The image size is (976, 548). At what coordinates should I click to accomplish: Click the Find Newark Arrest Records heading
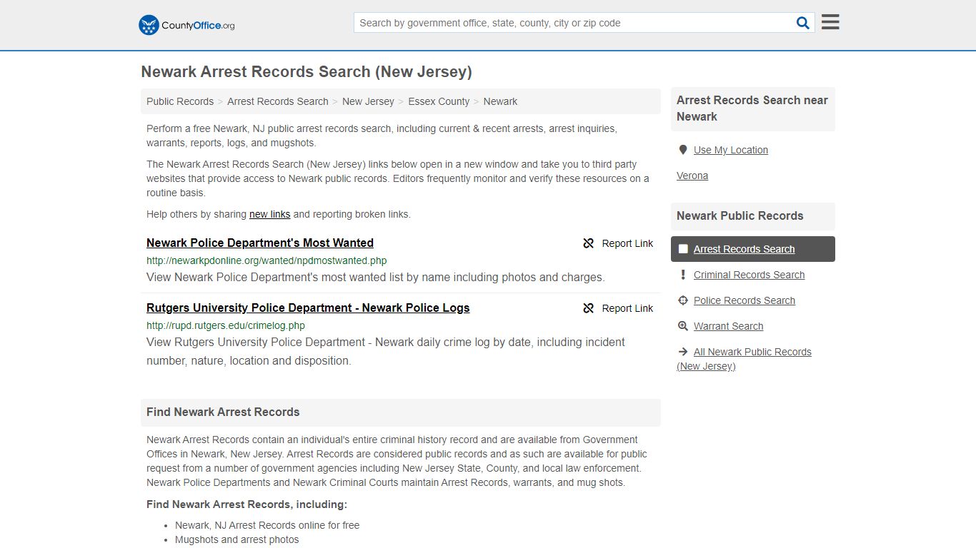point(223,412)
